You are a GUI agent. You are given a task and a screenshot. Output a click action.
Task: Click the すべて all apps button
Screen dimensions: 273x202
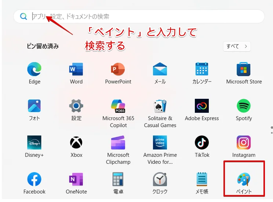pyautogui.click(x=237, y=46)
